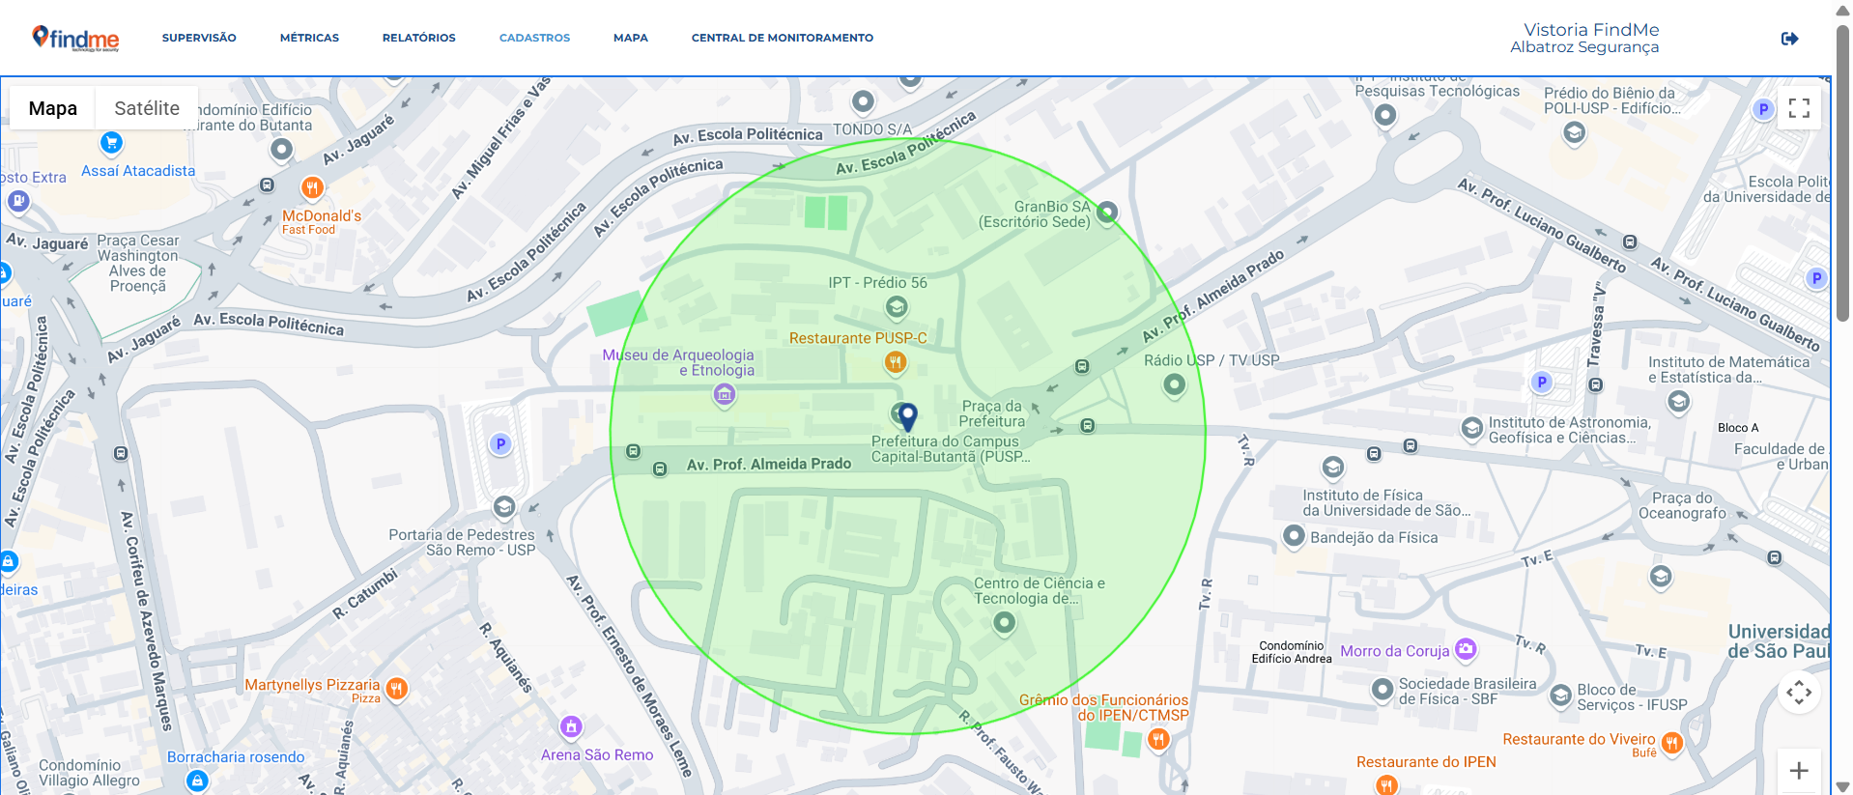Image resolution: width=1853 pixels, height=795 pixels.
Task: Open CENTRAL DE MONITORAMENTO
Action: pyautogui.click(x=782, y=38)
